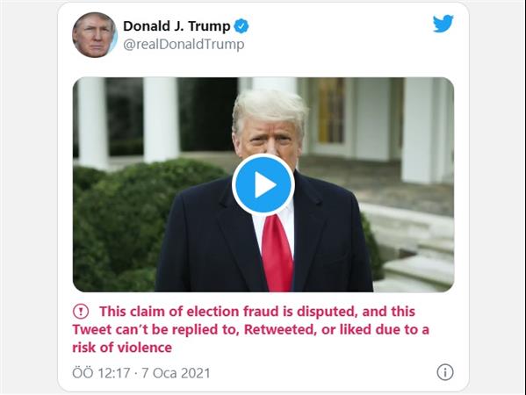526x395 pixels.
Task: Click the blue verified badge
Action: click(241, 26)
